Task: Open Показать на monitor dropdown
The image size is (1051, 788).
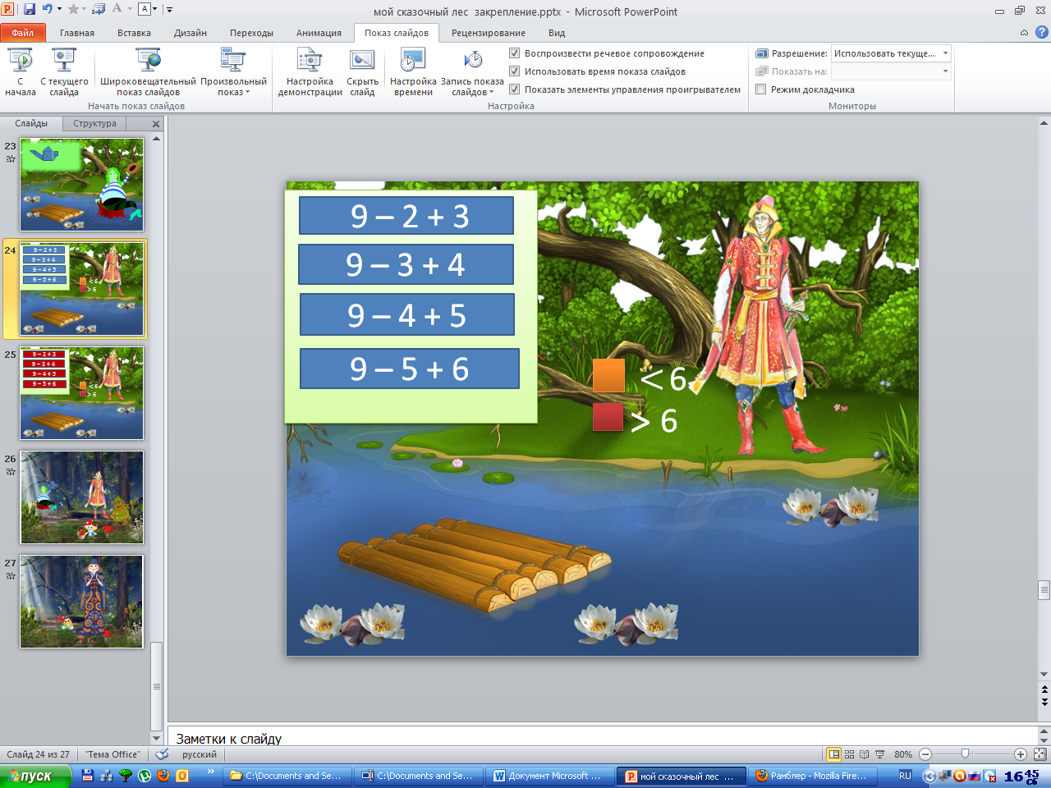Action: [891, 71]
